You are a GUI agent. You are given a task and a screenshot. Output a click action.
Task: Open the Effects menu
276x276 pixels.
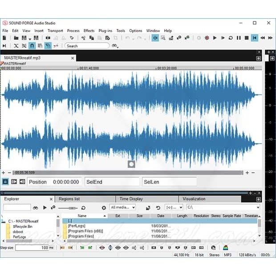coord(89,31)
